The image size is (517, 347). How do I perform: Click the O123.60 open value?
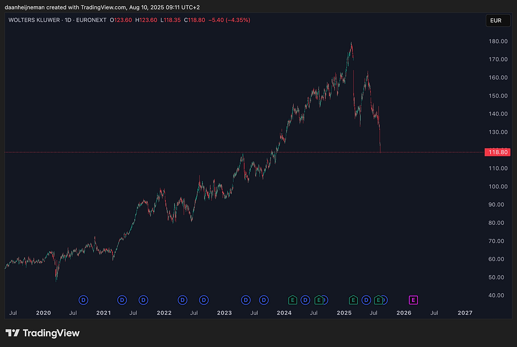point(121,20)
